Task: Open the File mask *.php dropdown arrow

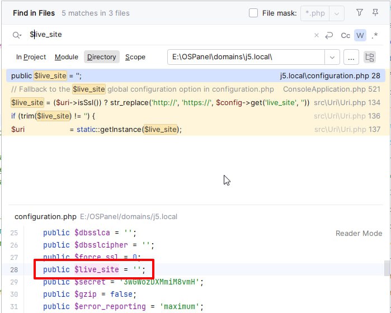Action: 337,13
